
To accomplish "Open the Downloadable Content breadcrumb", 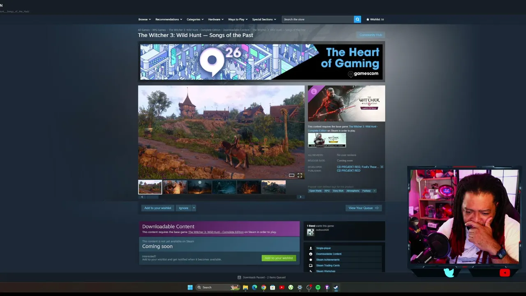I will [236, 30].
